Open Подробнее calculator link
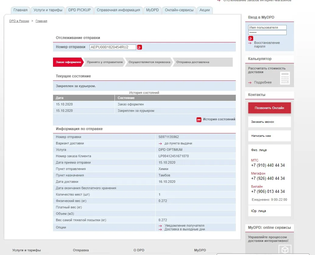The image size is (315, 255). 263,82
